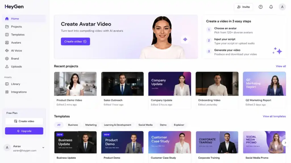Image resolution: width=291 pixels, height=163 pixels.
Task: Click 'Generate your video' step text
Action: (227, 50)
